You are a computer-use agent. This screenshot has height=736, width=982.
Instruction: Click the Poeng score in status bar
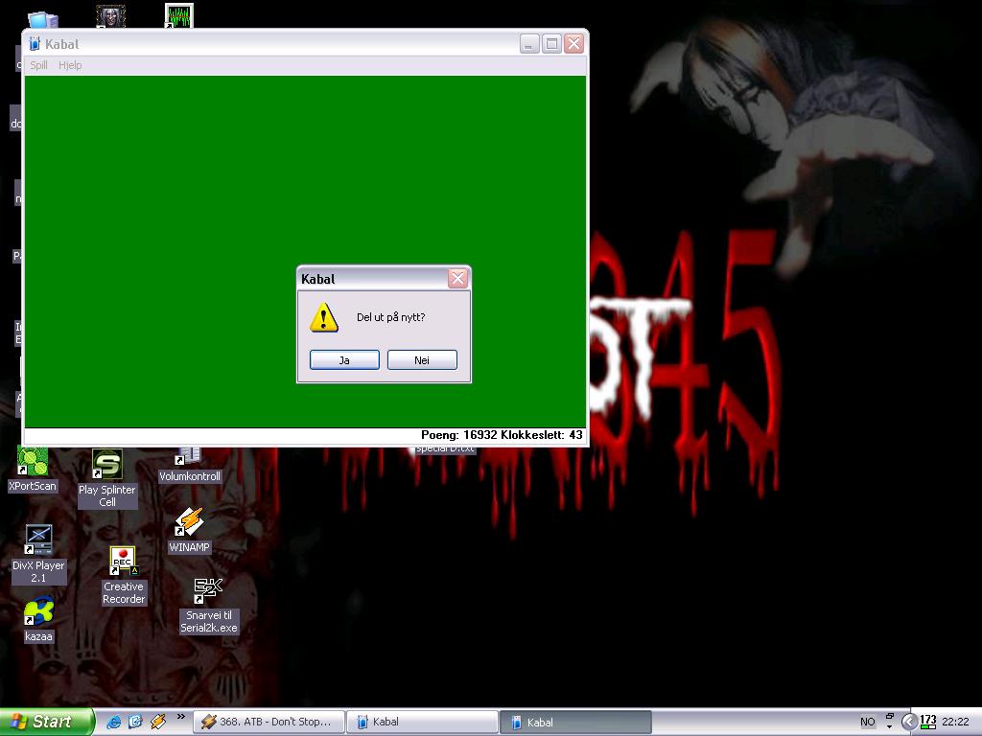click(x=459, y=435)
